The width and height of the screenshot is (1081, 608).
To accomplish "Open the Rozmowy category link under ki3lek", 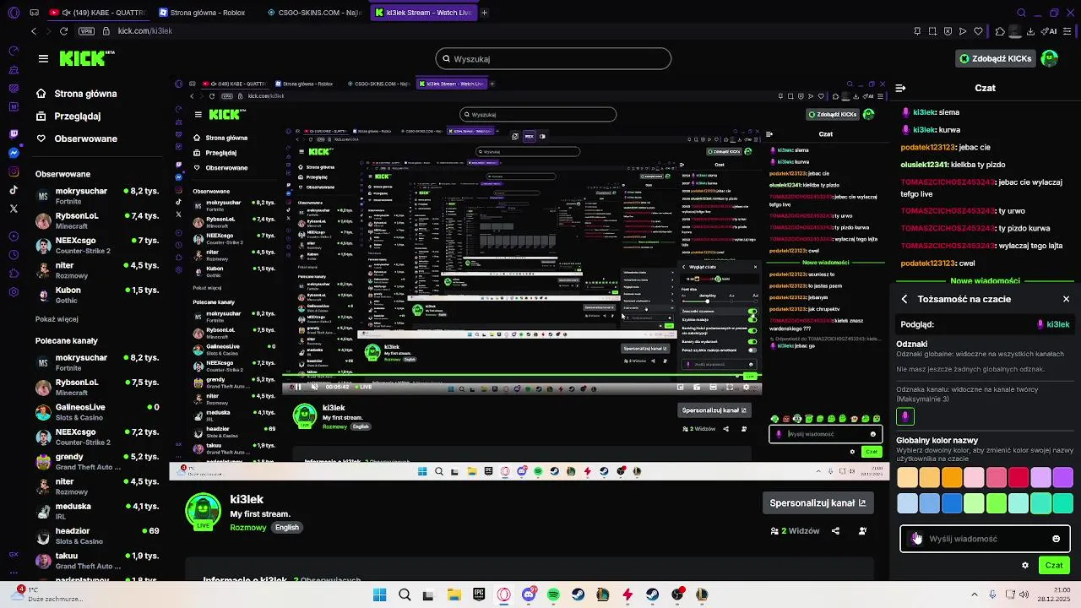I will click(x=247, y=527).
